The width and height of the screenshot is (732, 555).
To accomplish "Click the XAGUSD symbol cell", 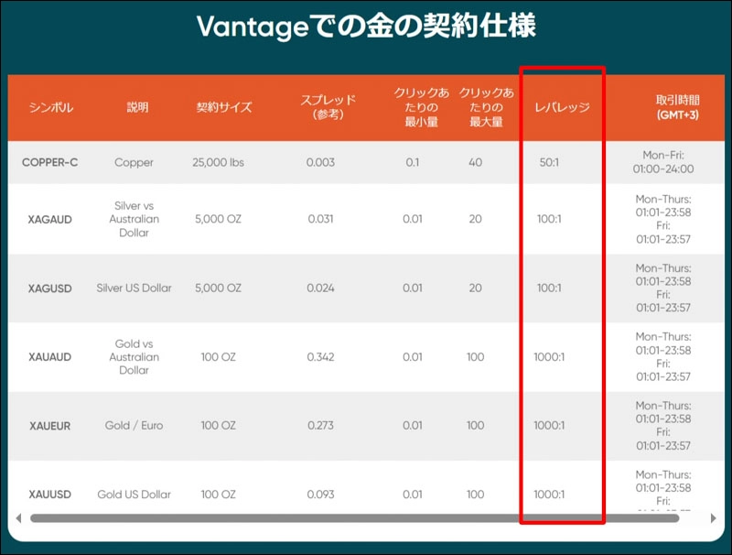I will tap(49, 288).
